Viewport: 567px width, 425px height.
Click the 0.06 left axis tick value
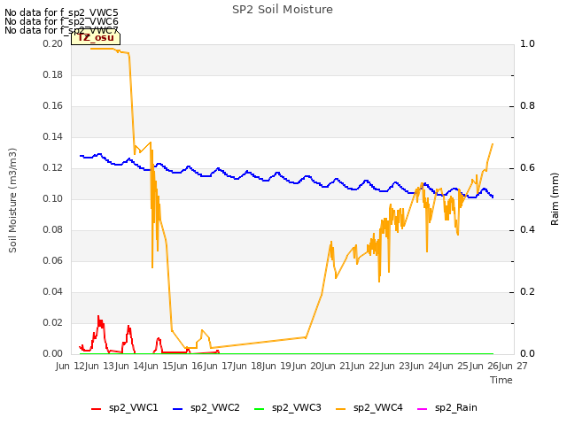(53, 261)
